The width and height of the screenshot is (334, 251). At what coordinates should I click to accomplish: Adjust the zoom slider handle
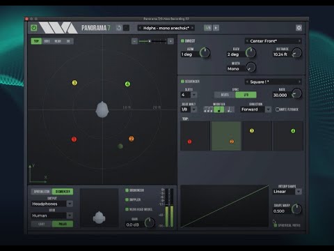click(150, 41)
